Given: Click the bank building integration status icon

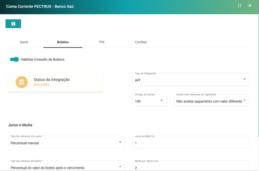Looking at the screenshot, I should [x=21, y=82].
